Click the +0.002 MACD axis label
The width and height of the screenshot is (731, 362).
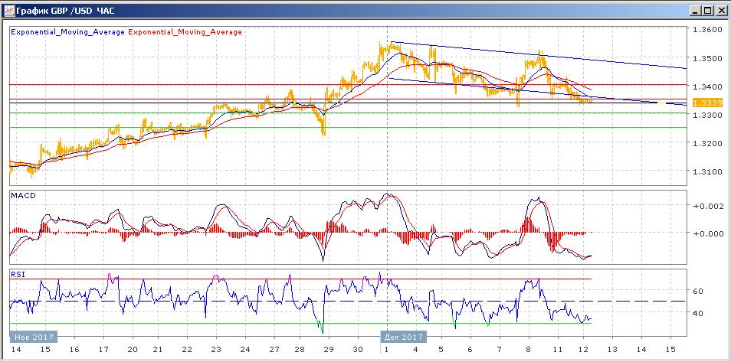[708, 206]
